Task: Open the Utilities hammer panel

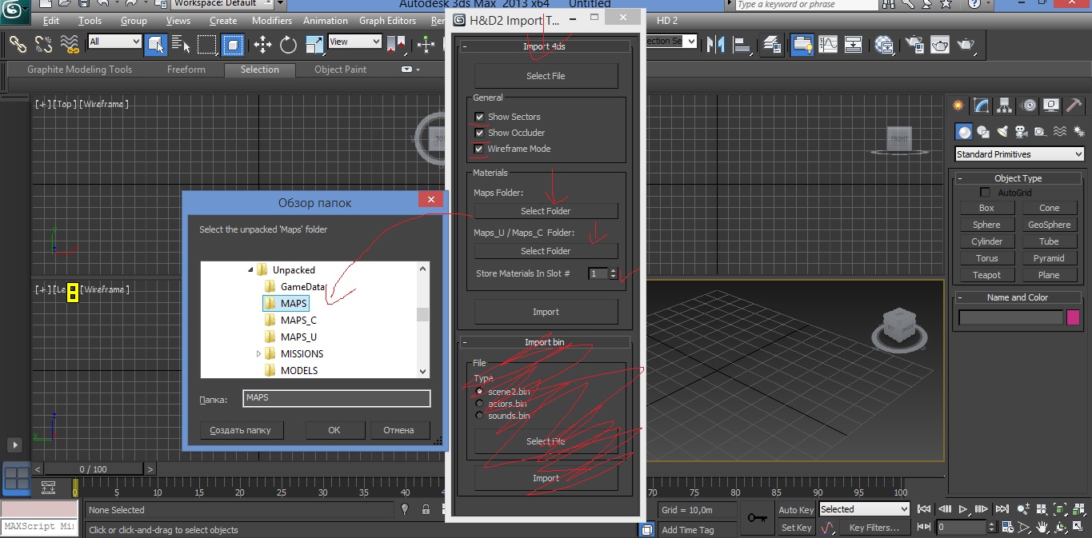Action: pos(1074,106)
